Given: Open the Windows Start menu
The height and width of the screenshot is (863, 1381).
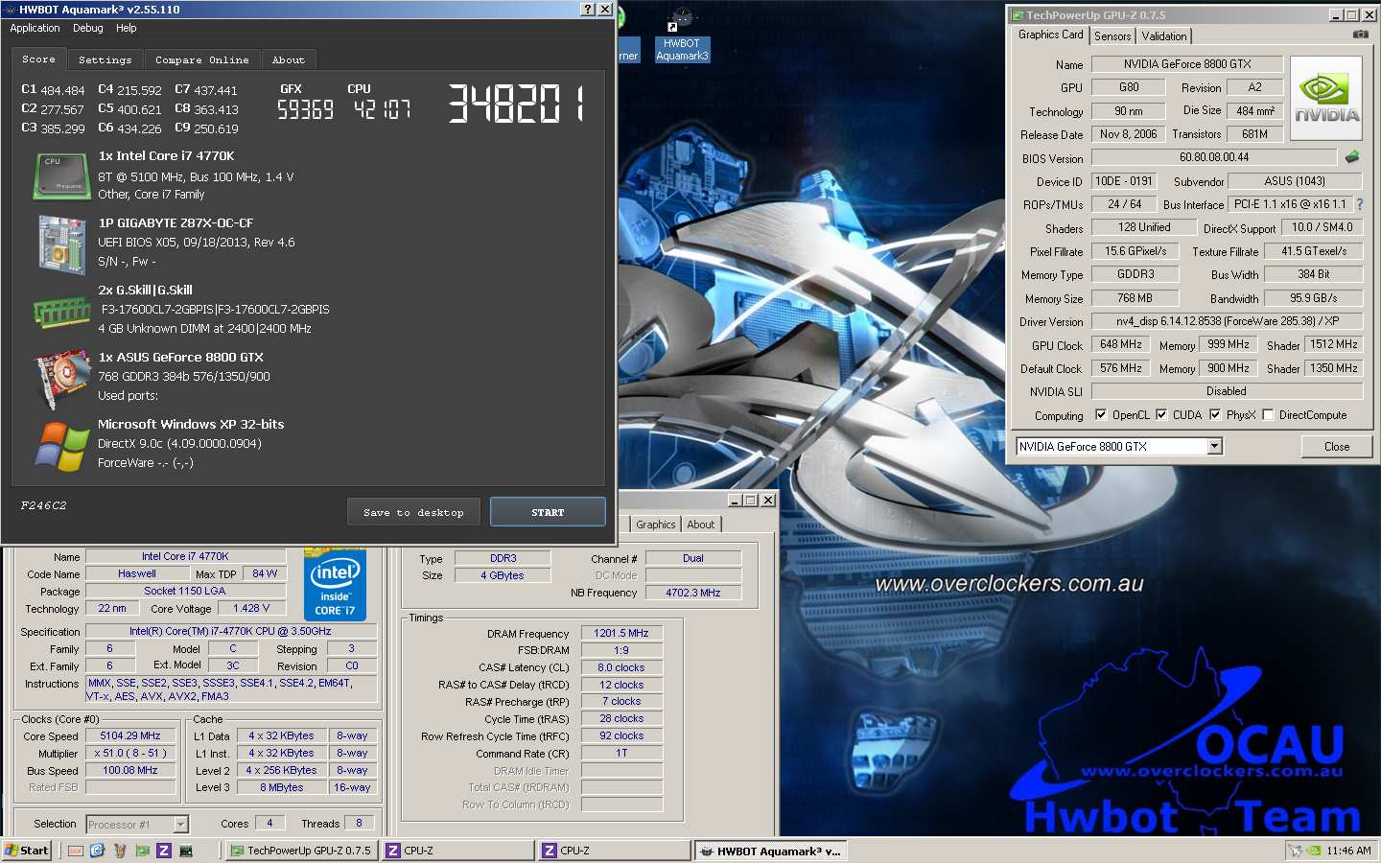Looking at the screenshot, I should coord(27,851).
